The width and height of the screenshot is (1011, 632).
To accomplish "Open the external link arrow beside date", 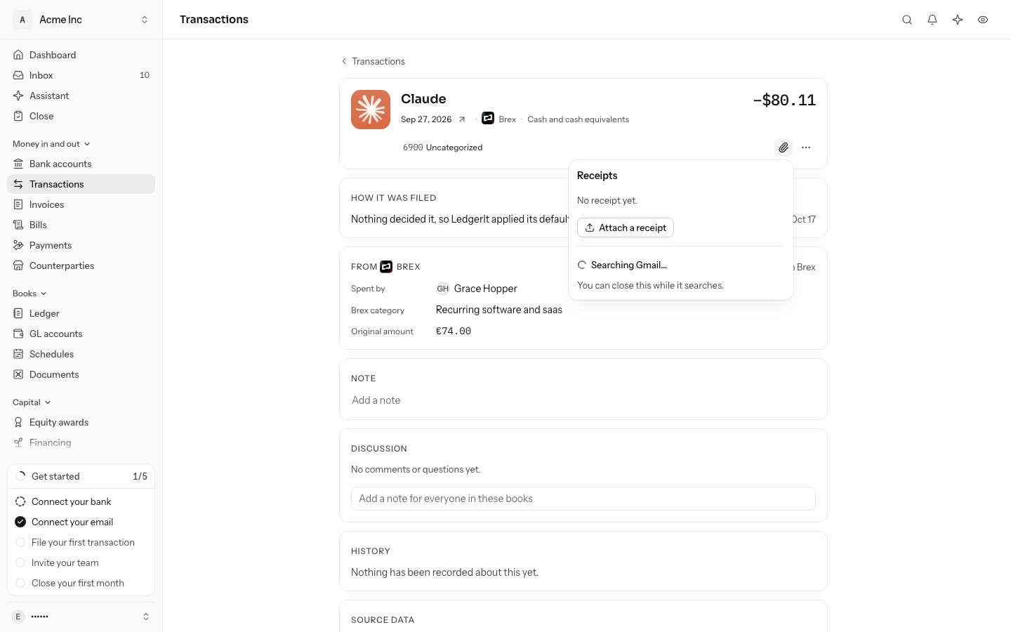I will pyautogui.click(x=462, y=119).
